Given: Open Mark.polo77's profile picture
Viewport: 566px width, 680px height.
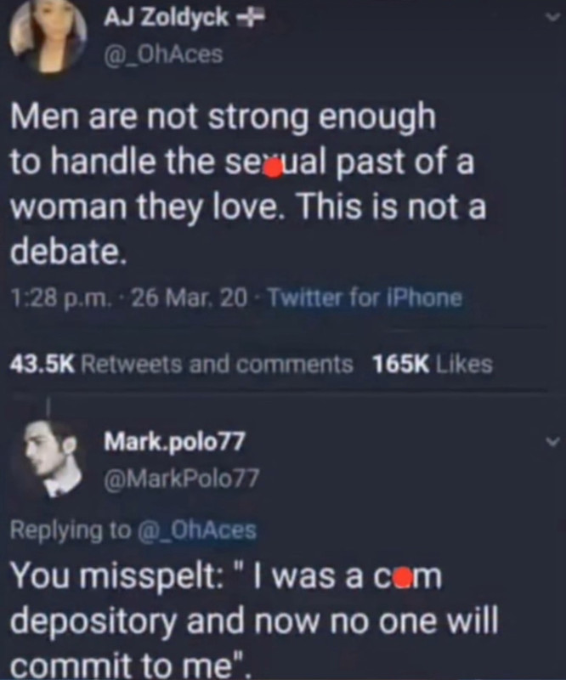Looking at the screenshot, I should pyautogui.click(x=51, y=459).
